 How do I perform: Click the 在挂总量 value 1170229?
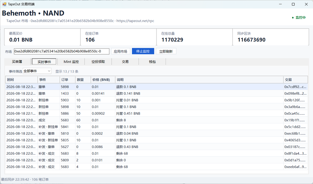pyautogui.click(x=172, y=40)
